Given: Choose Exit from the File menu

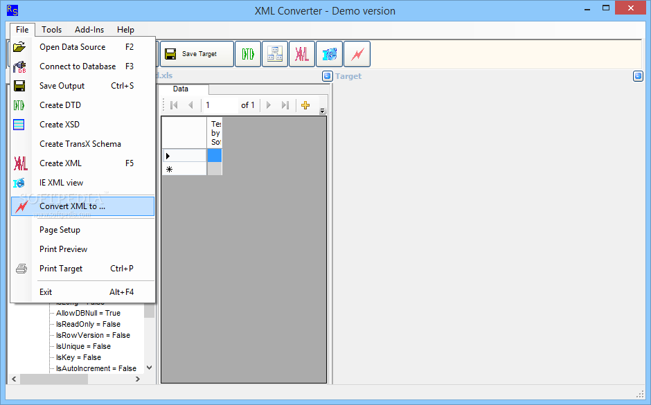Looking at the screenshot, I should point(82,292).
